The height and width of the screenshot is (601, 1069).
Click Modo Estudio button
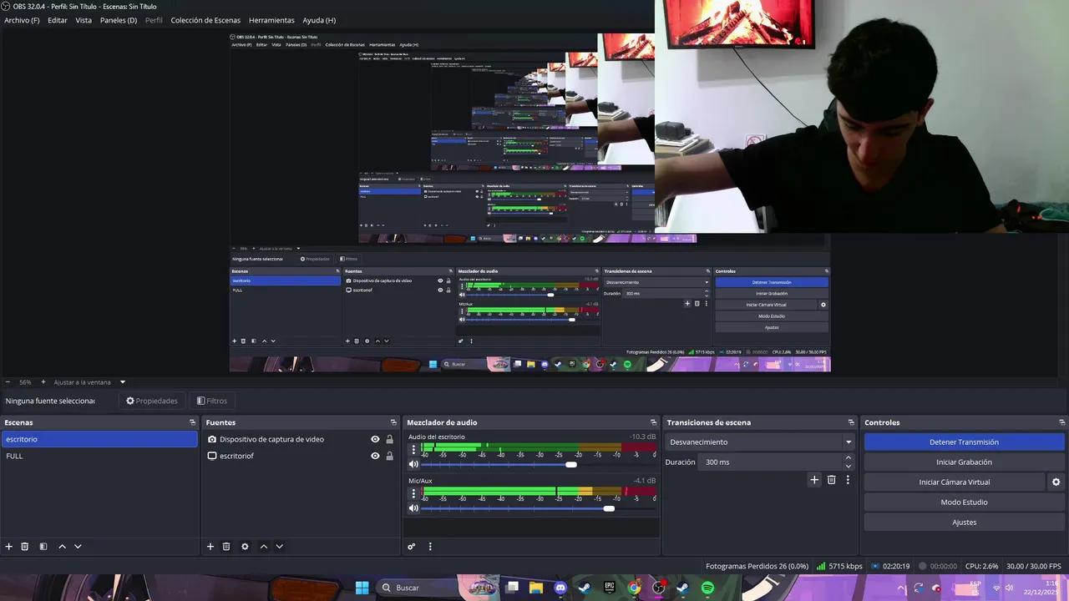pyautogui.click(x=964, y=503)
